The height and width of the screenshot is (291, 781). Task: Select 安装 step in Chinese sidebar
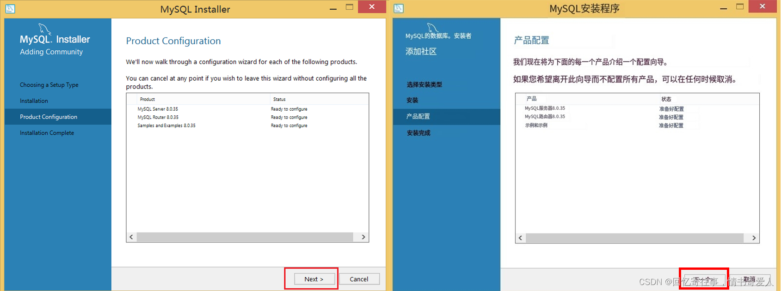click(x=412, y=100)
